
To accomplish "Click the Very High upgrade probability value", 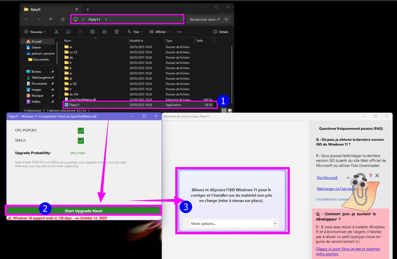I will tap(78, 153).
